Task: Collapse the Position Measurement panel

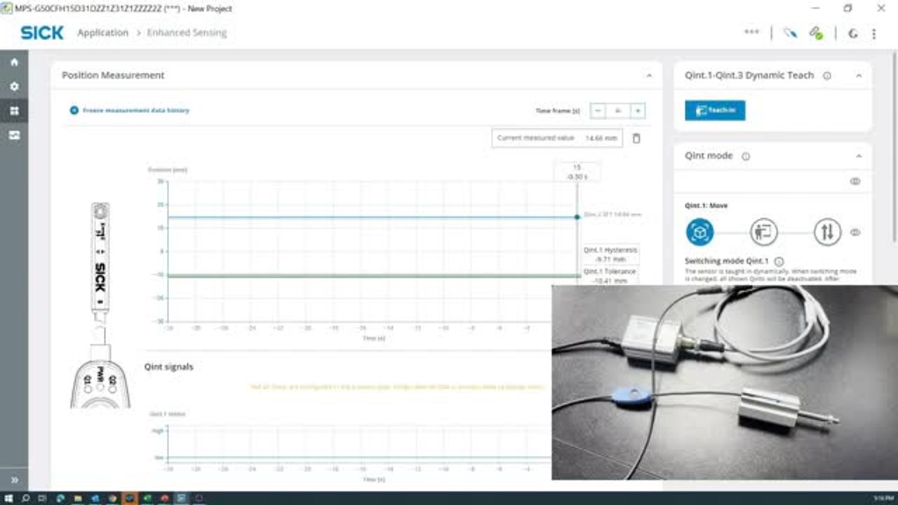Action: pyautogui.click(x=649, y=76)
